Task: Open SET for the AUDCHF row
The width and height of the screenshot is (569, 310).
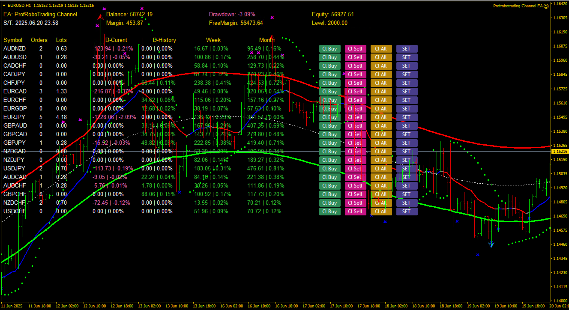Action: pyautogui.click(x=407, y=186)
